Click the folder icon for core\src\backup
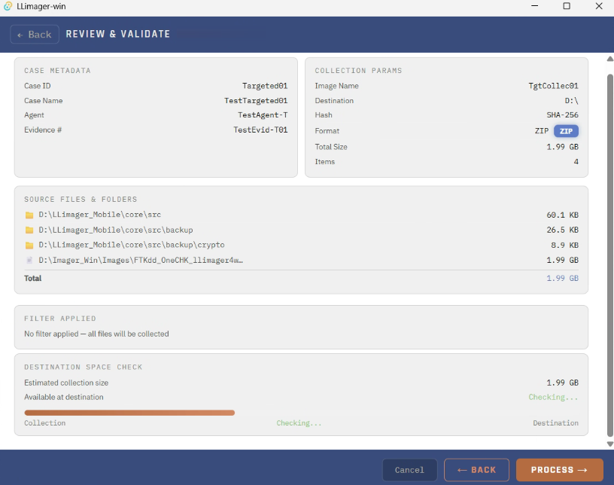 pyautogui.click(x=29, y=230)
